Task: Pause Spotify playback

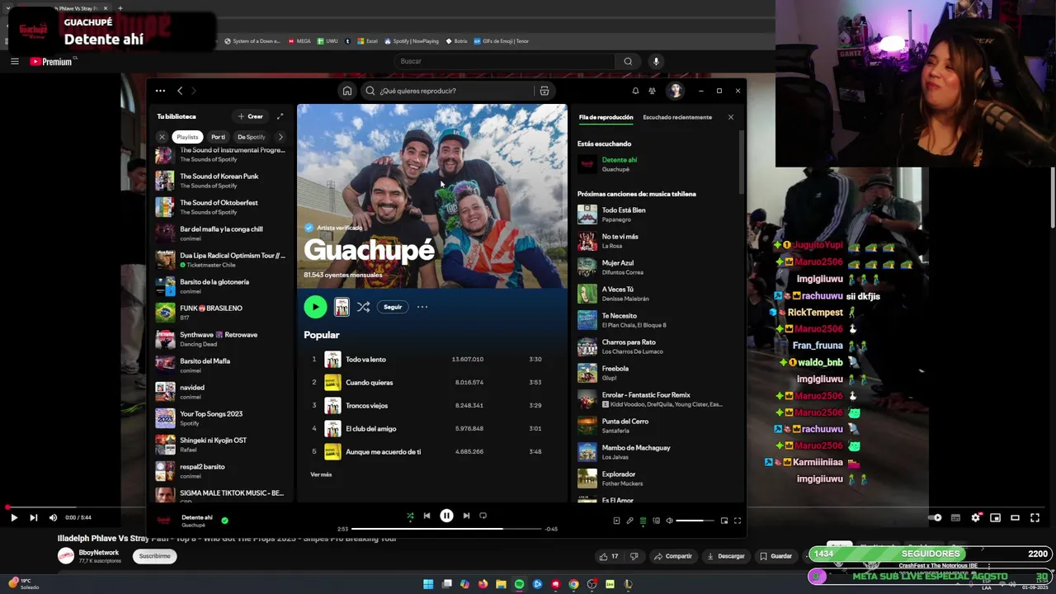Action: (x=446, y=516)
